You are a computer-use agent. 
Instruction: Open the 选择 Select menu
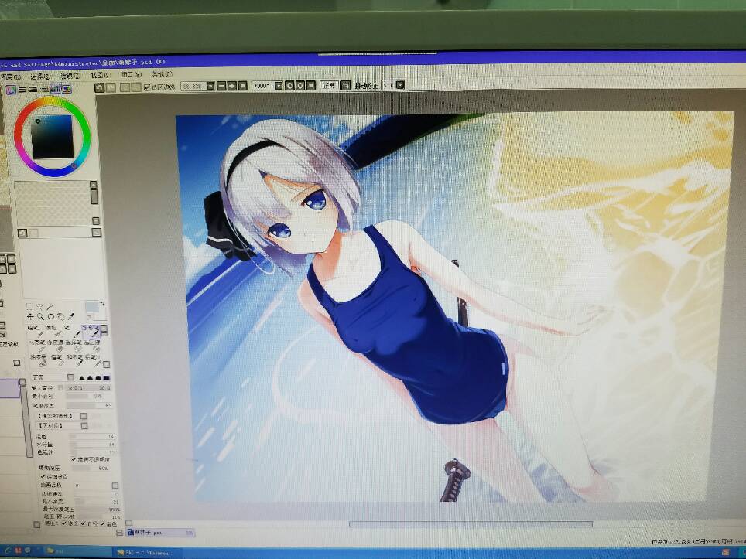click(x=40, y=77)
